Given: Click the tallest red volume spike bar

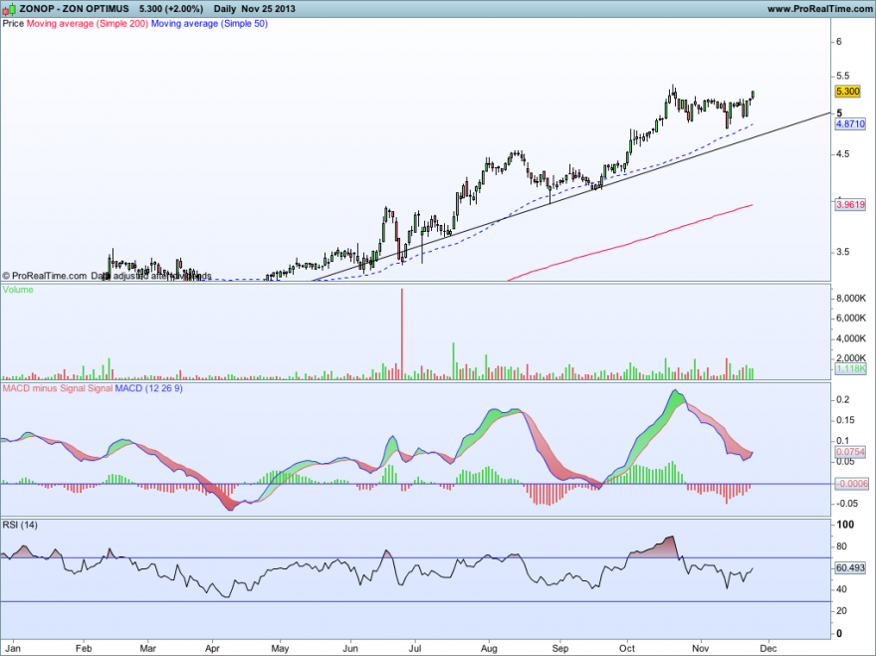Looking at the screenshot, I should 402,334.
